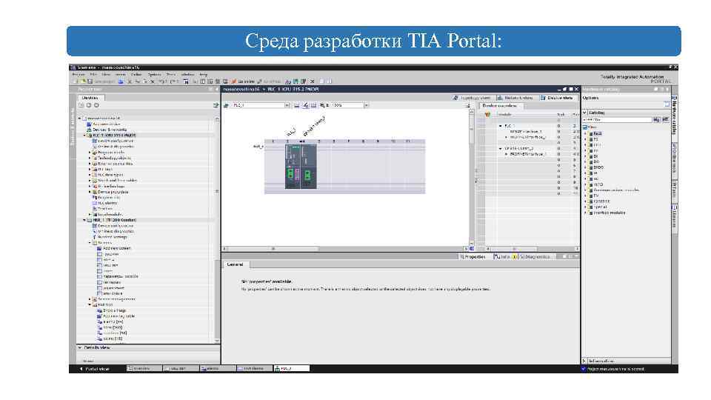Open the device selector dropdown showing PLC_1

click(287, 105)
